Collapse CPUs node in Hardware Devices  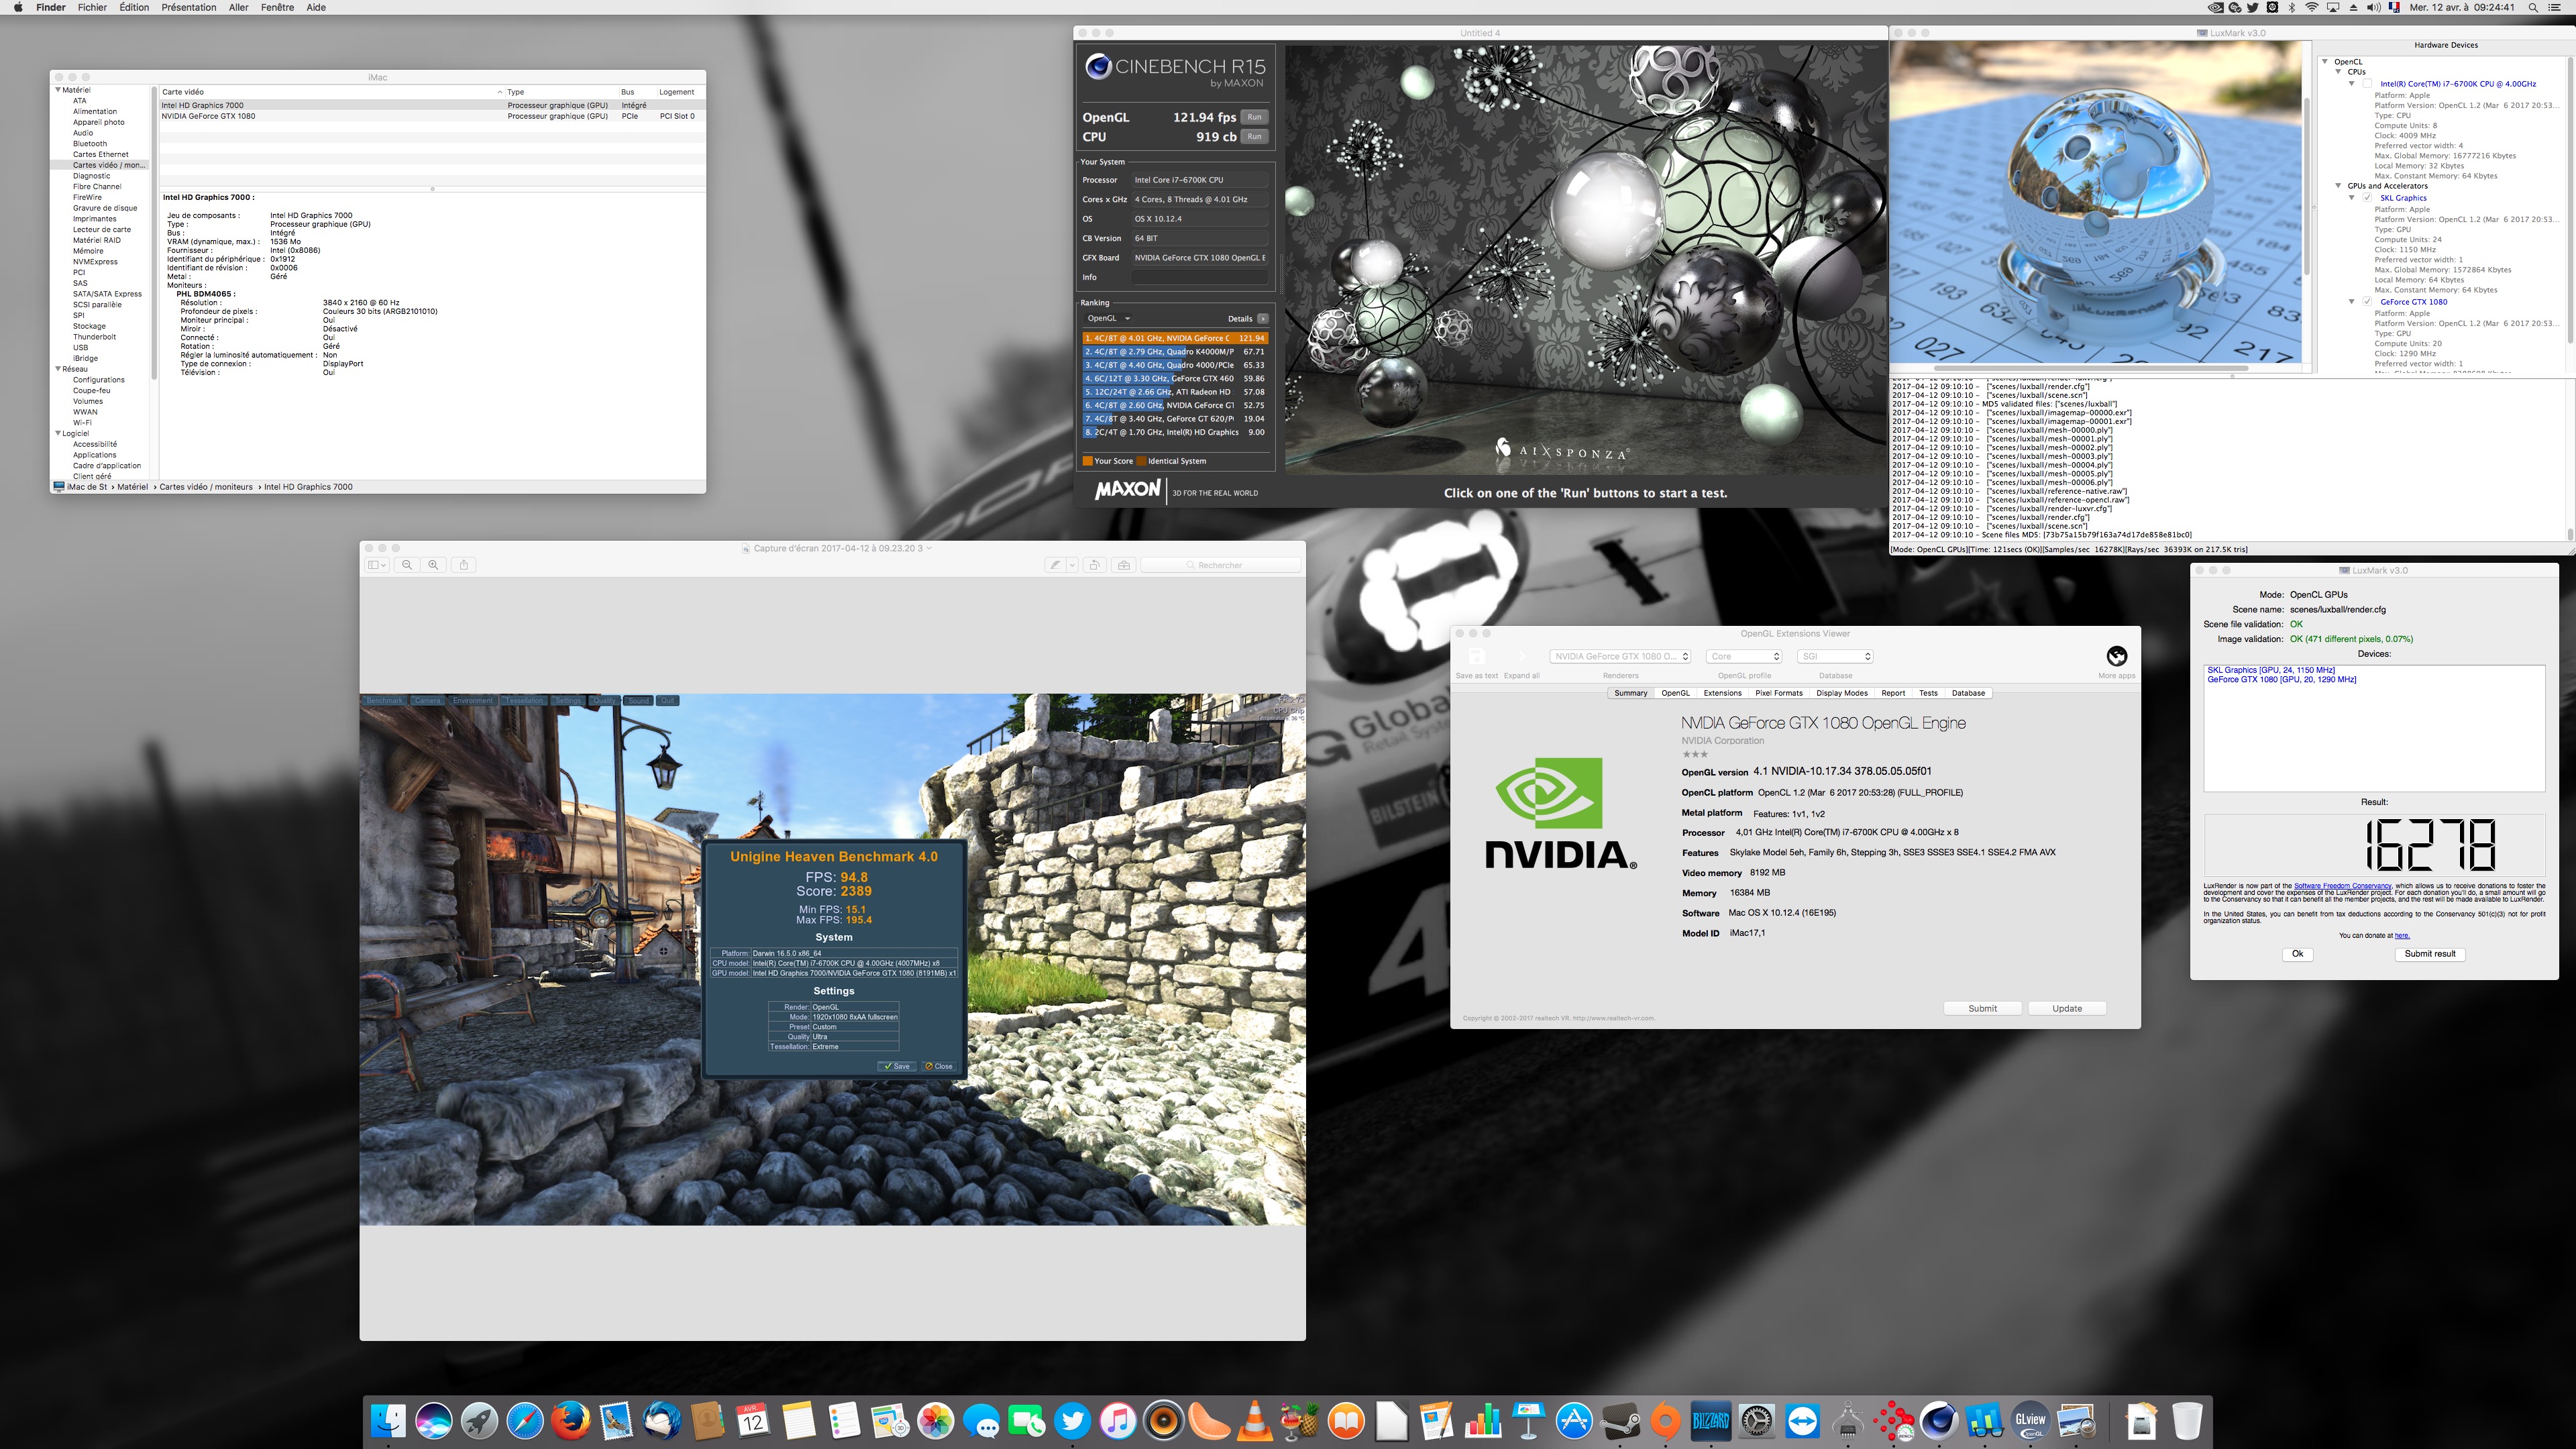(x=2338, y=72)
